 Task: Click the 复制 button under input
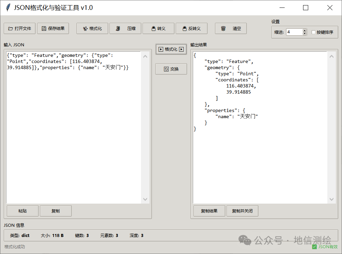coord(56,211)
